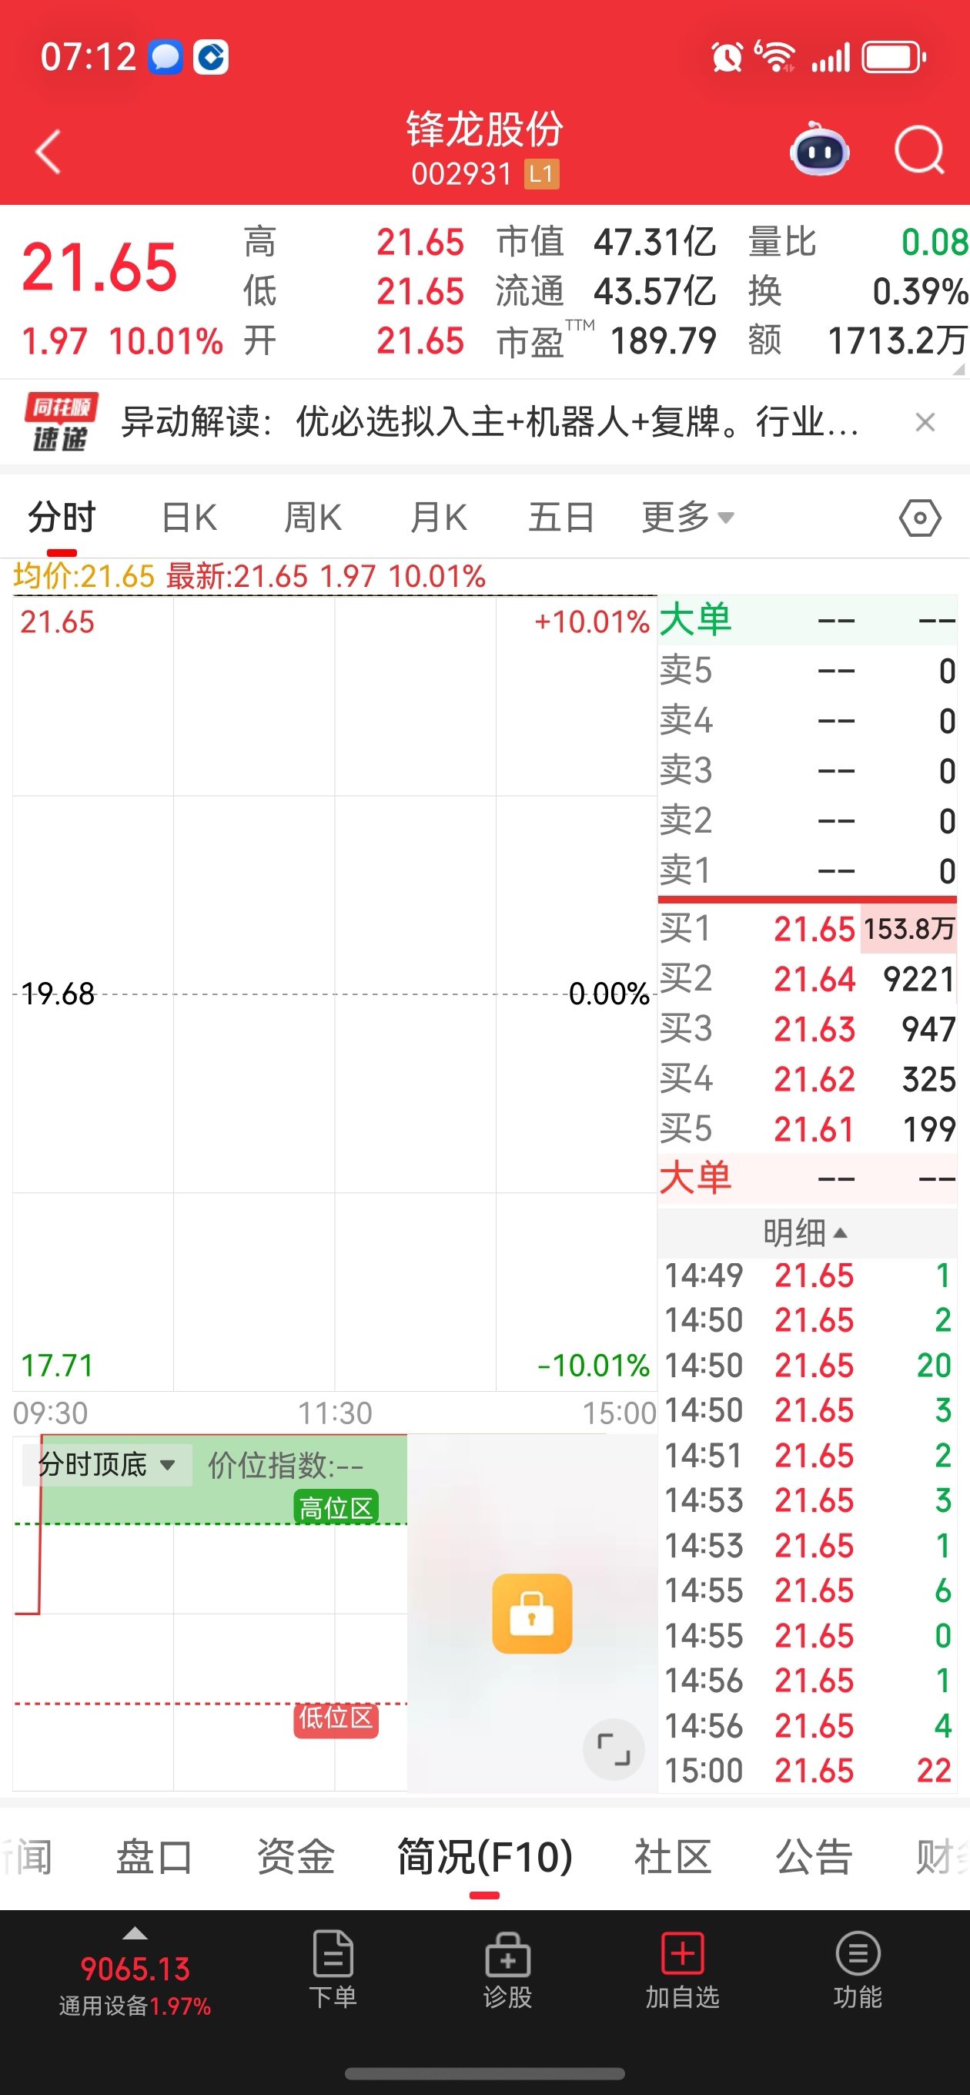Tap the 高位区 label
This screenshot has width=970, height=2095.
tap(336, 1508)
